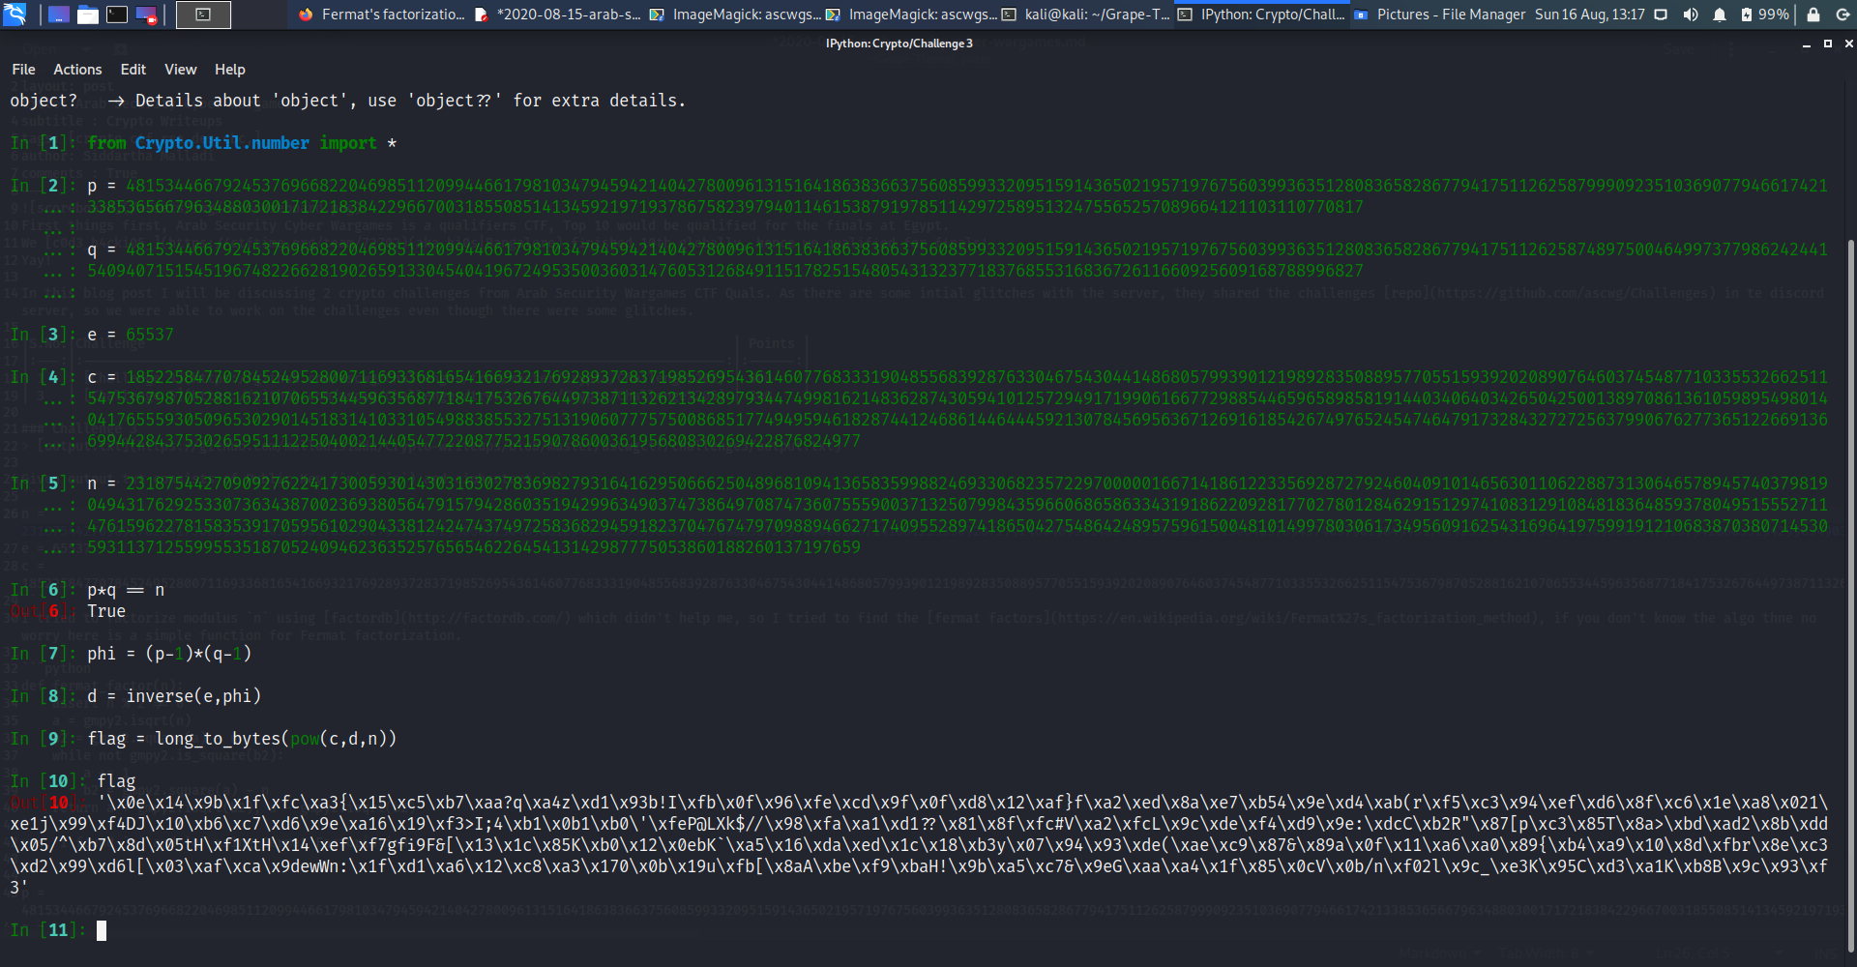Click the screen recorder launcher icon
This screenshot has height=967, width=1857.
click(146, 15)
